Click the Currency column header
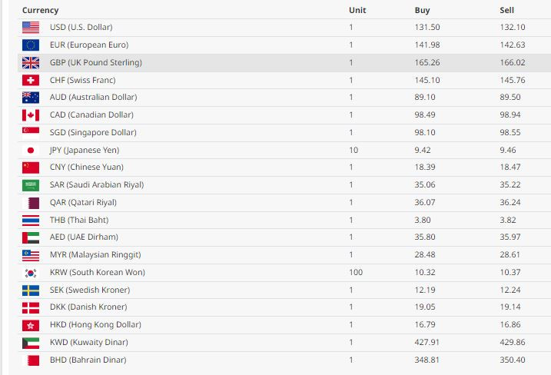The width and height of the screenshot is (551, 375). click(41, 10)
